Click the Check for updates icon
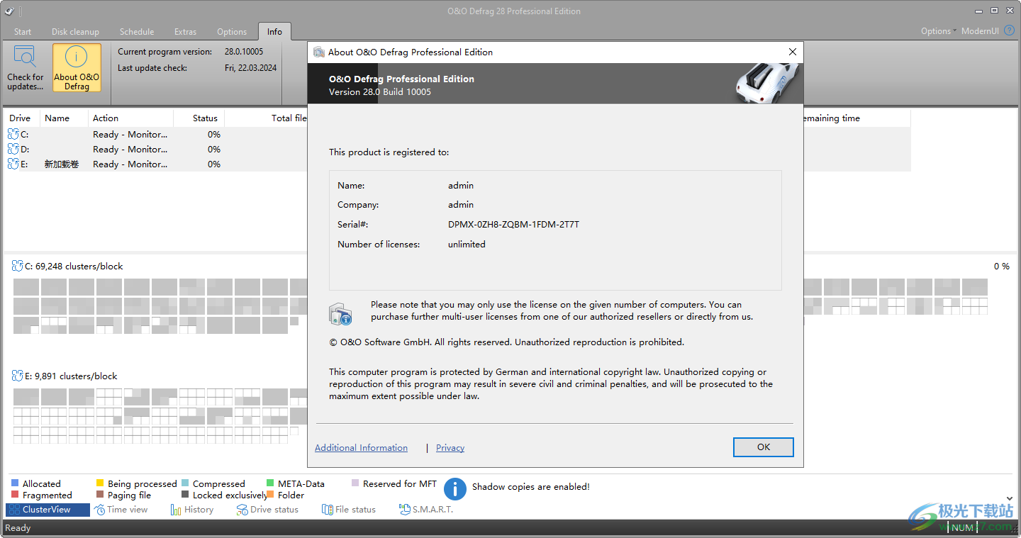The width and height of the screenshot is (1021, 538). 25,57
